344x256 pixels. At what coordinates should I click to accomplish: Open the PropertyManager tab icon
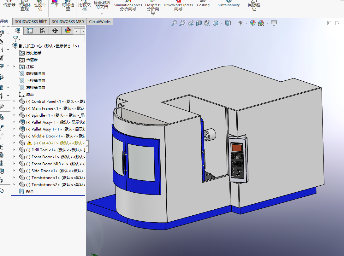coord(30,31)
